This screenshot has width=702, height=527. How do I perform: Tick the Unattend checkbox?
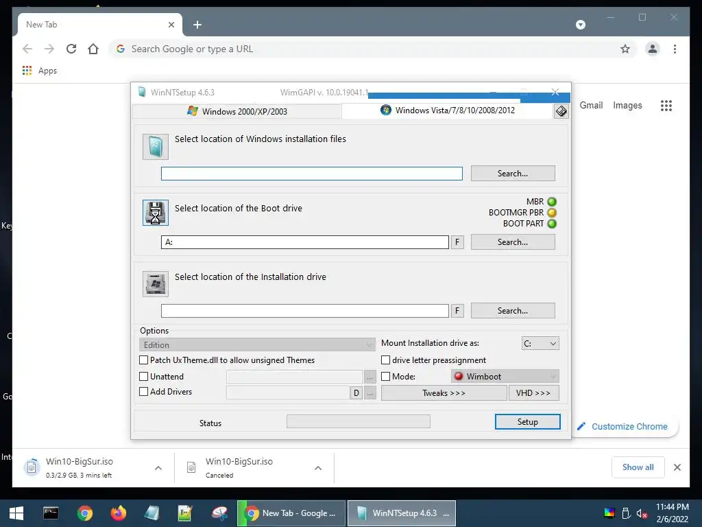[x=144, y=377]
